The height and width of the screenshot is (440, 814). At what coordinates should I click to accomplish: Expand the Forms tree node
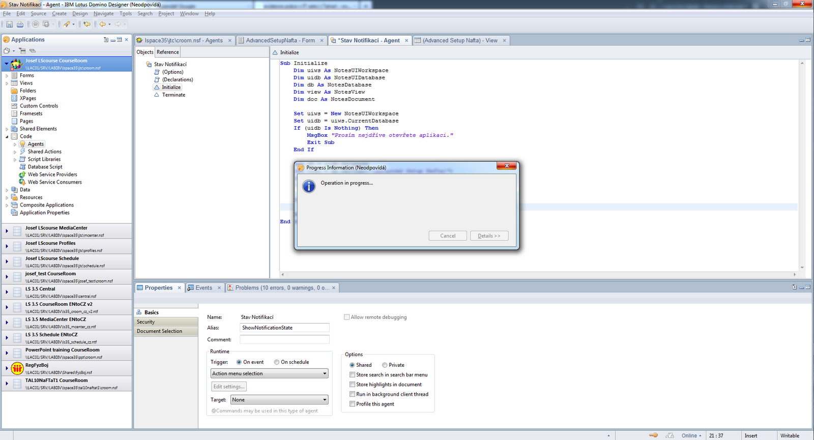pyautogui.click(x=7, y=76)
